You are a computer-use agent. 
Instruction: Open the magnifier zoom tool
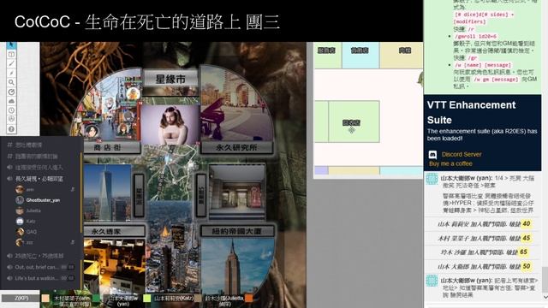11,82
